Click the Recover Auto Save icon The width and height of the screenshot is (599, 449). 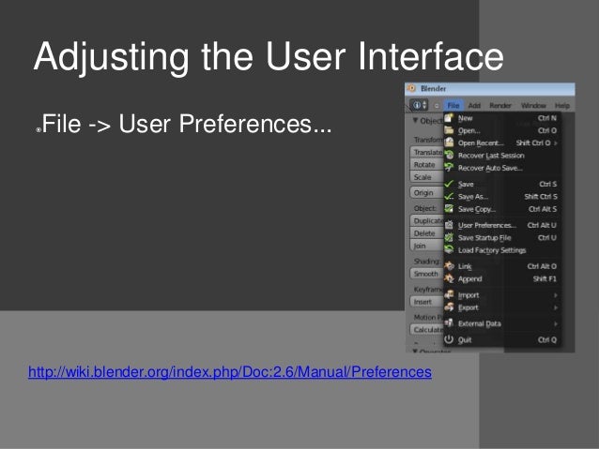coord(449,168)
